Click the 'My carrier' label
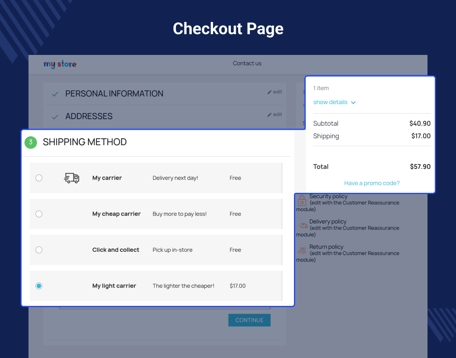Image resolution: width=456 pixels, height=358 pixels. pyautogui.click(x=107, y=178)
